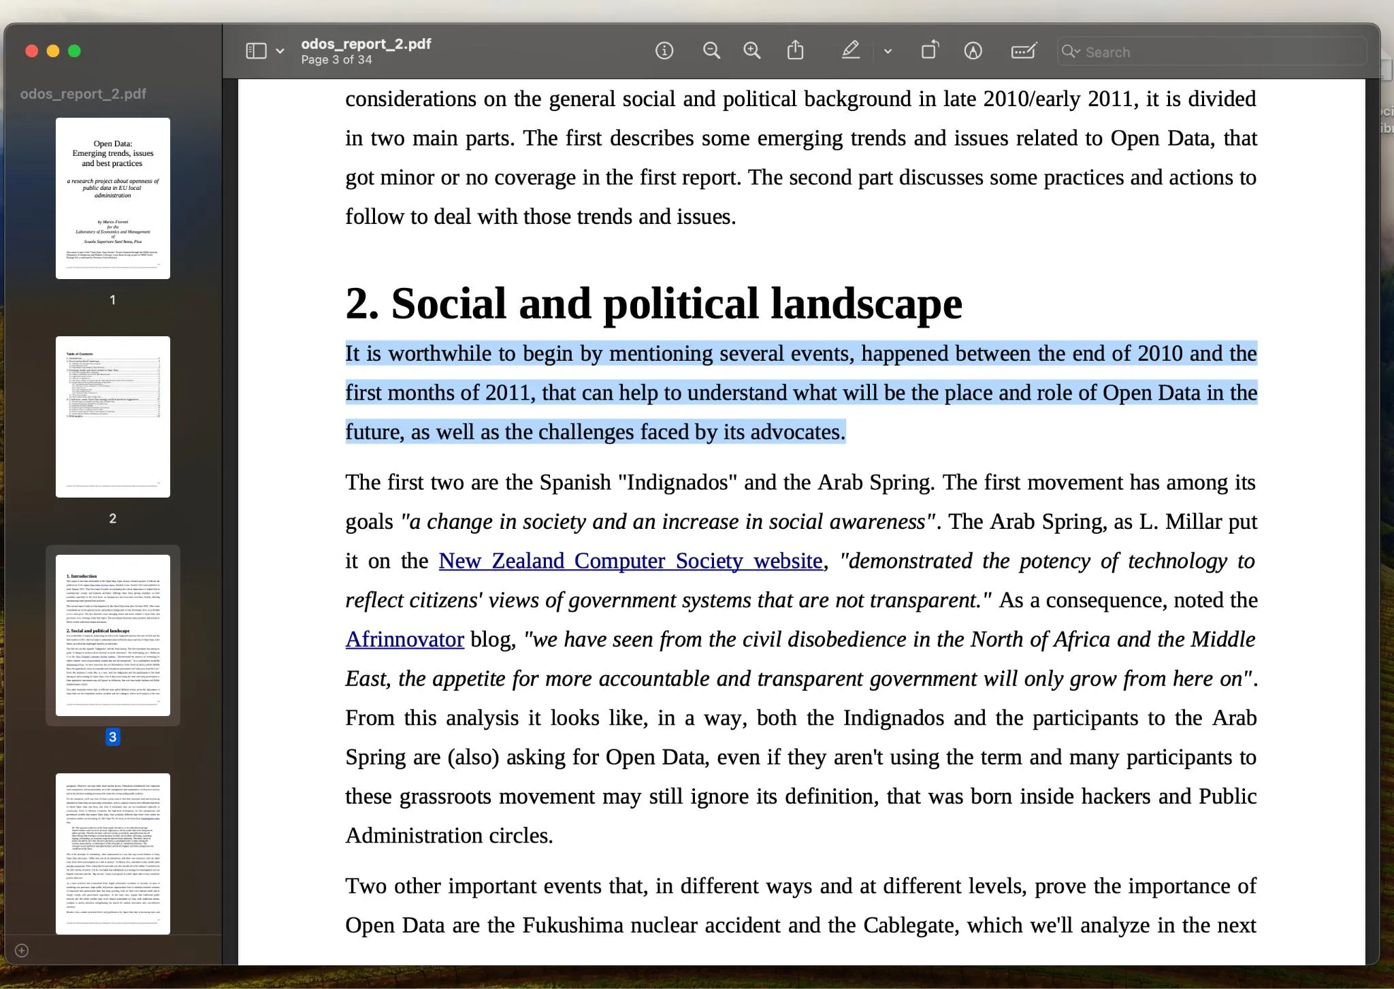This screenshot has width=1394, height=989.
Task: Click the document Inspector info icon
Action: 664,51
